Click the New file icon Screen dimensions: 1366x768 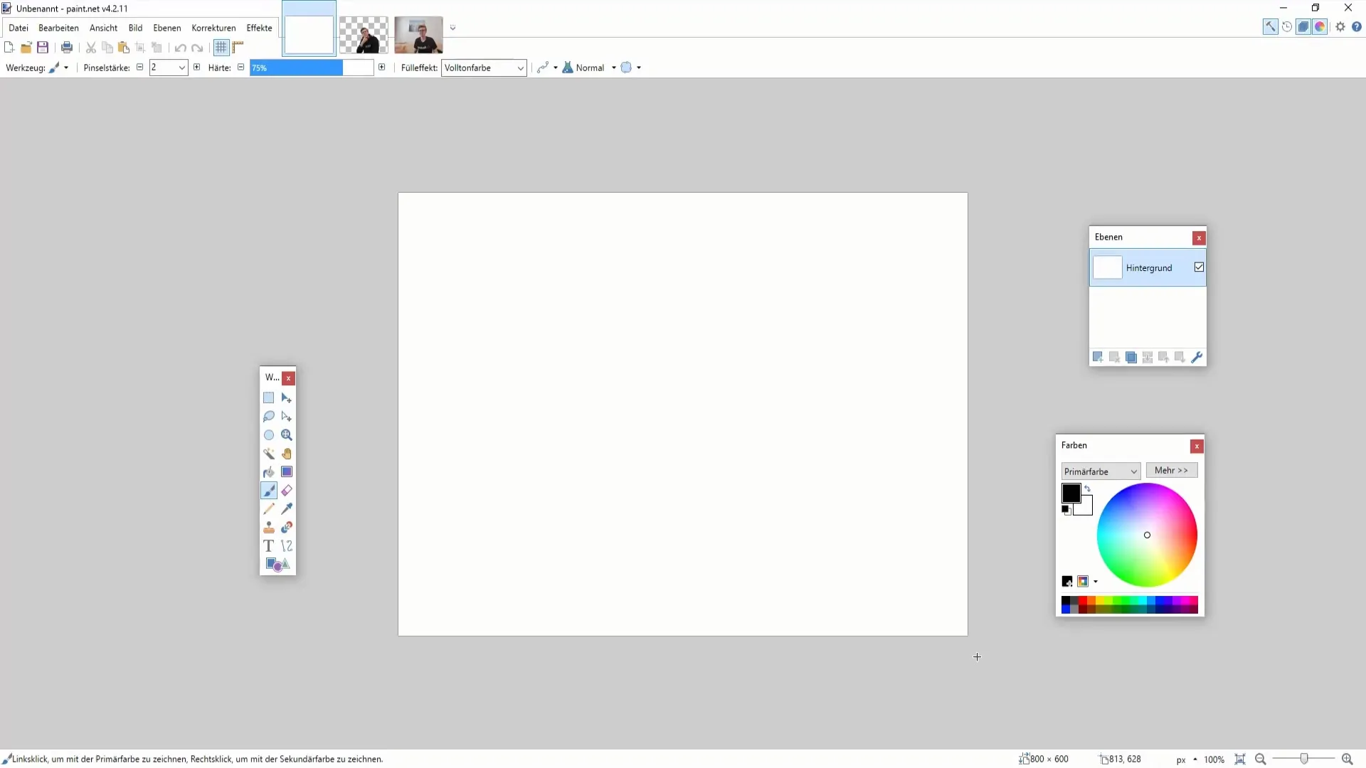(9, 48)
